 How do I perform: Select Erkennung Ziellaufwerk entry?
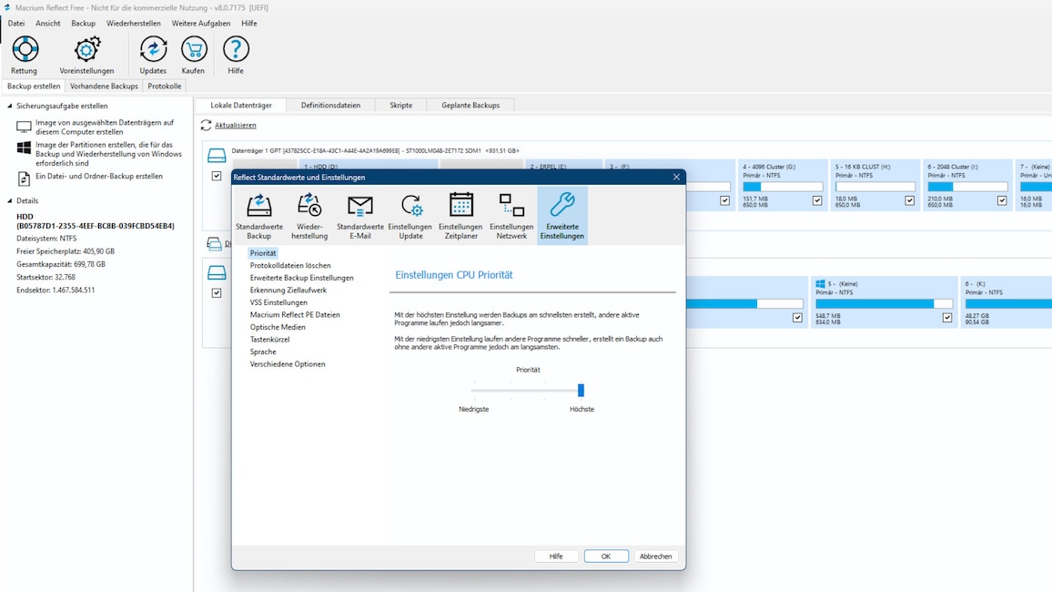coord(288,290)
